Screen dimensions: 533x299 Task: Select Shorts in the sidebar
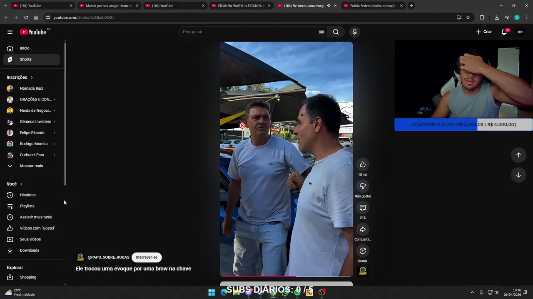[x=31, y=59]
